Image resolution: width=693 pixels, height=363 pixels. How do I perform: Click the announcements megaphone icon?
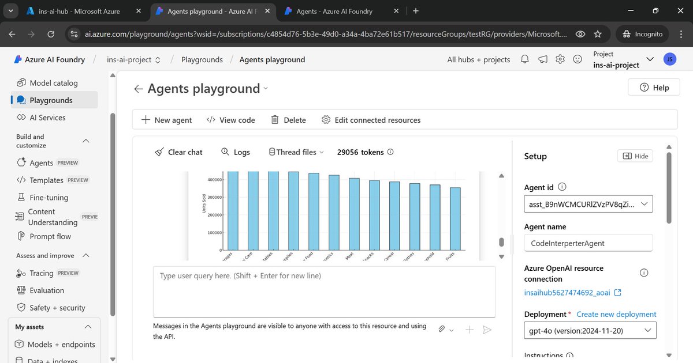tap(542, 59)
